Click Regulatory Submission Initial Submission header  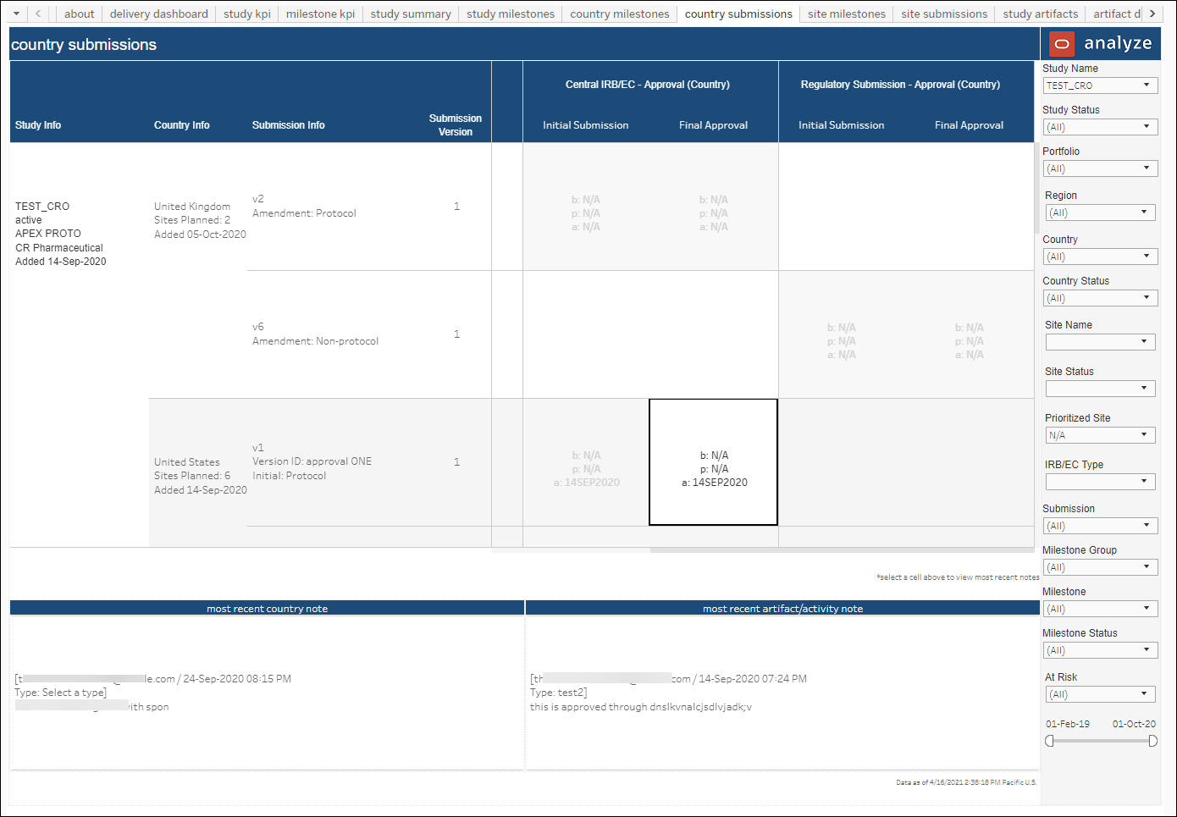click(x=842, y=125)
